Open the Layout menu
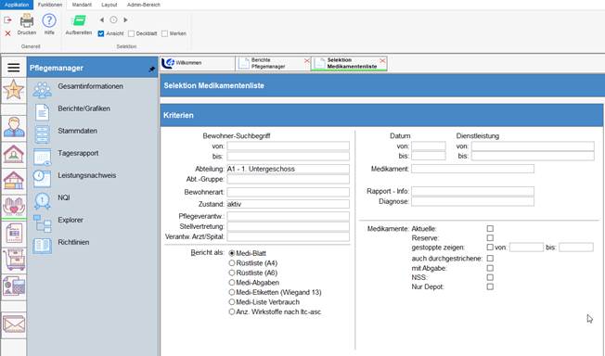 (109, 5)
